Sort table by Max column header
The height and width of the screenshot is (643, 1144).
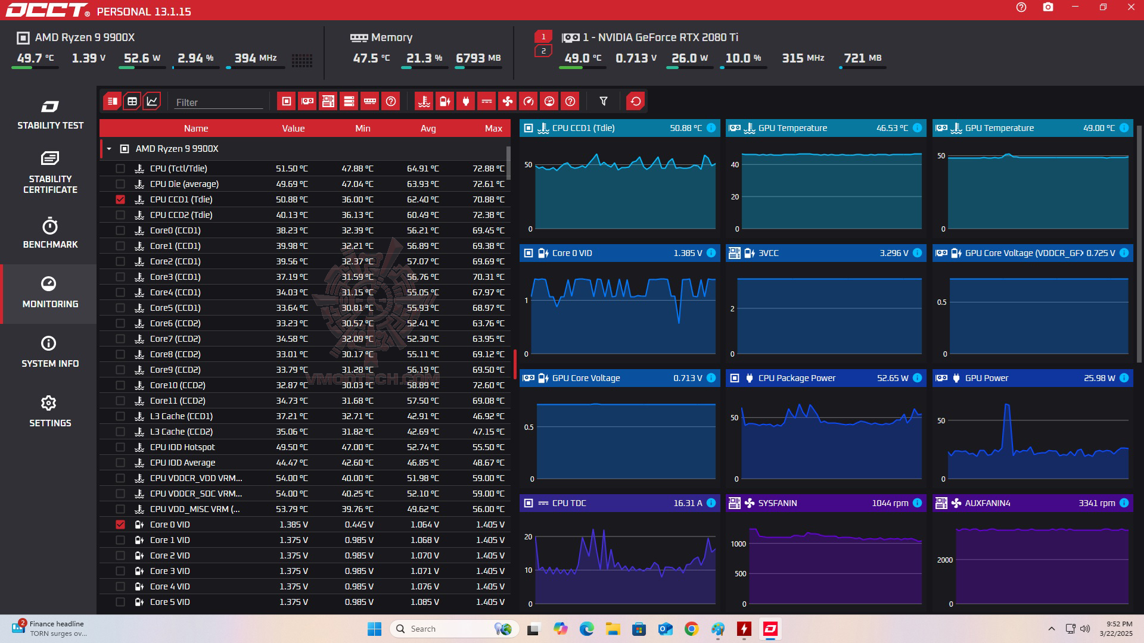[x=493, y=129]
